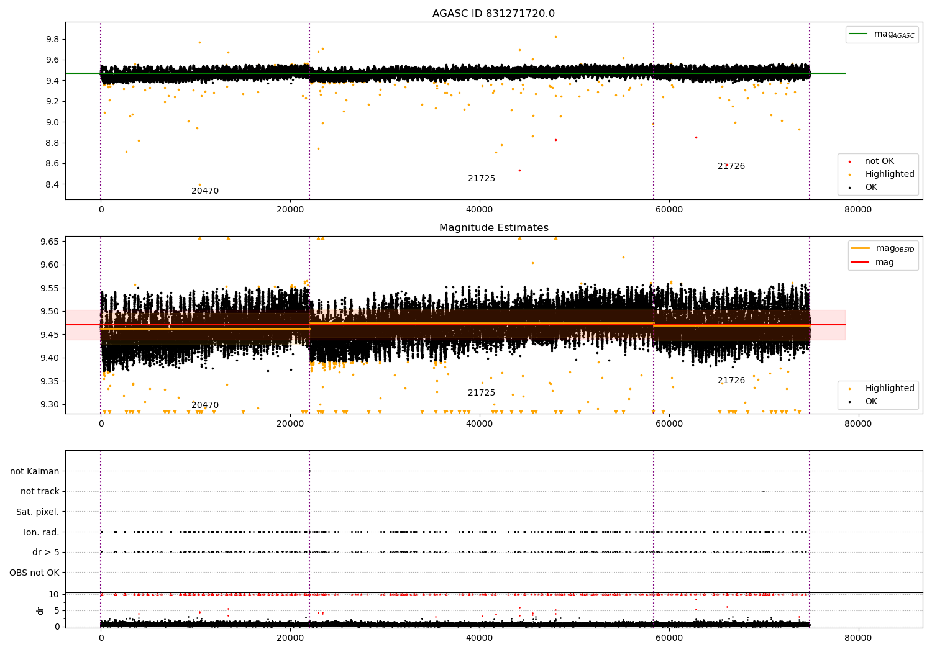Click x-axis tick 40000 under bottom plot
The image size is (932, 652).
pos(480,638)
